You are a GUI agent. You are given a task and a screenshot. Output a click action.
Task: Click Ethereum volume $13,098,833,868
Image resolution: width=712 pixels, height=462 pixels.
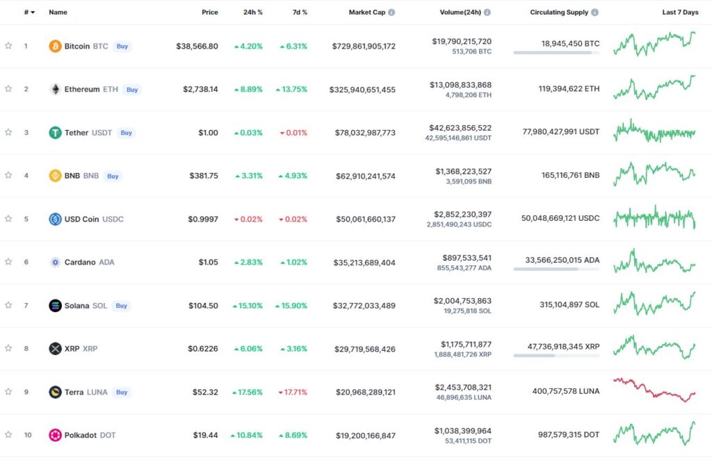460,85
